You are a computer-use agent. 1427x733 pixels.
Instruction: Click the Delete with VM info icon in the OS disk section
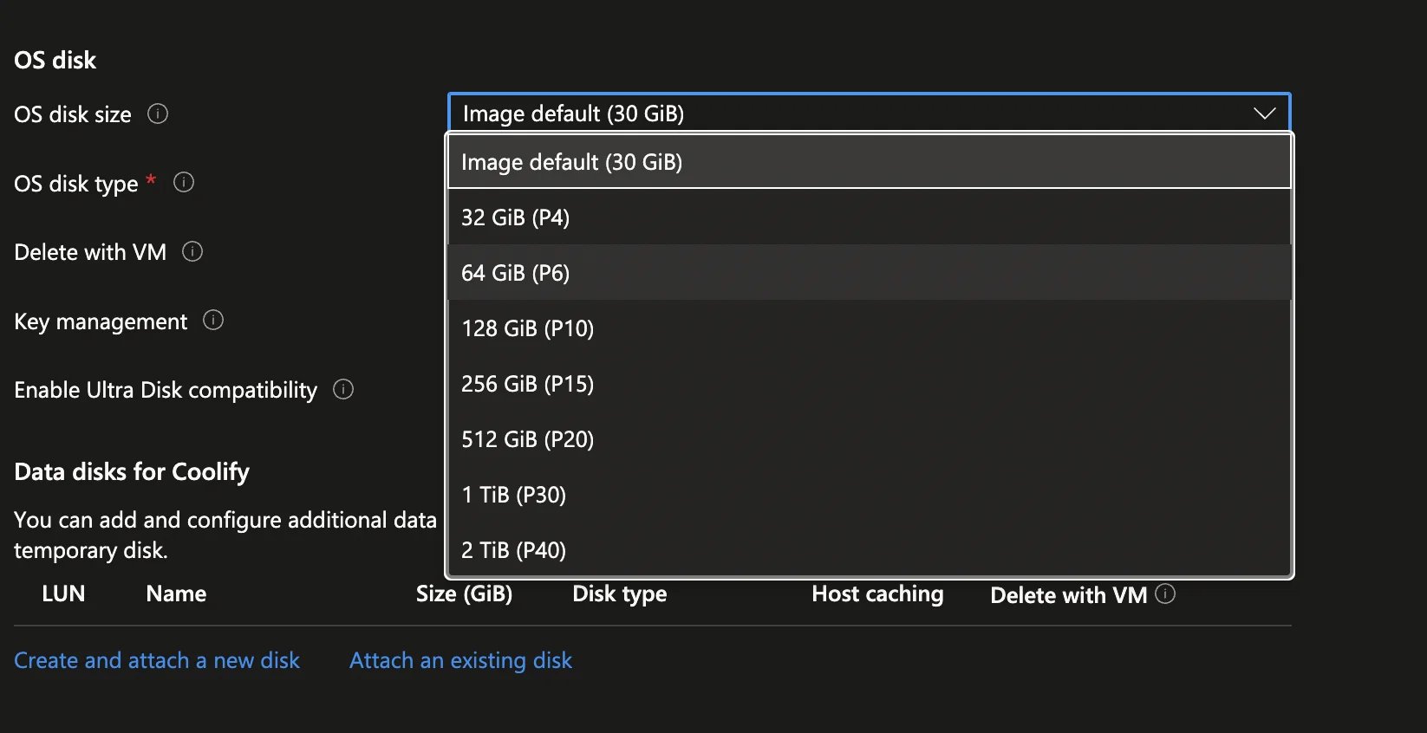192,251
